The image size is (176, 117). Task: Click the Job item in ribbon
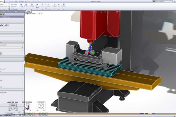(48, 4)
